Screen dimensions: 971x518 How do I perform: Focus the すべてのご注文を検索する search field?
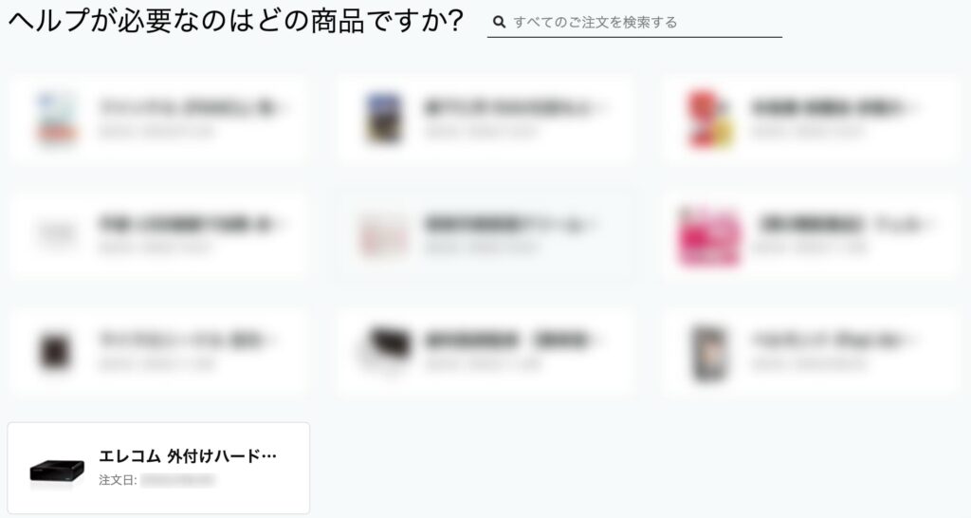[x=634, y=23]
